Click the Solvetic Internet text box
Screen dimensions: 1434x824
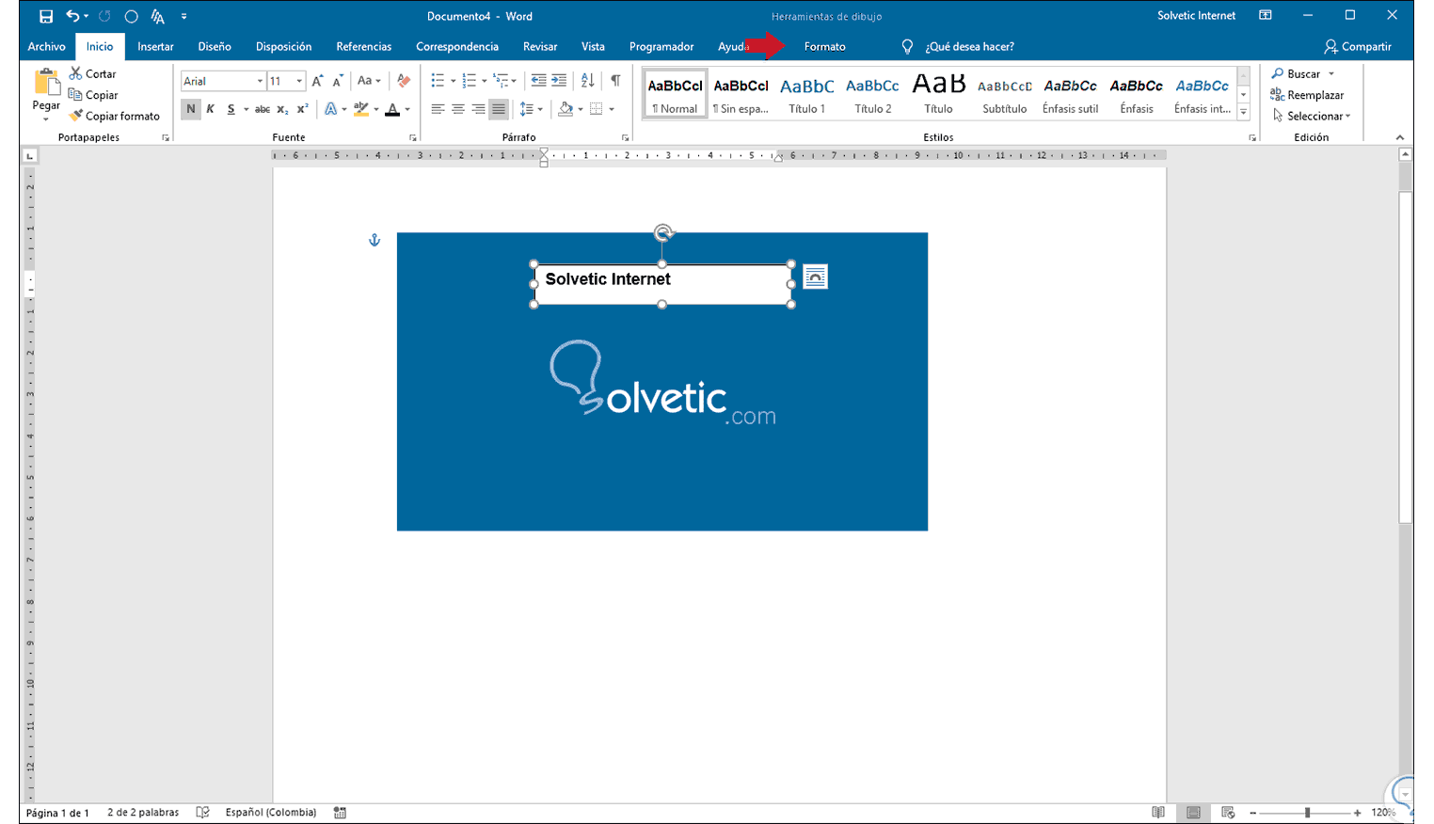pyautogui.click(x=662, y=284)
